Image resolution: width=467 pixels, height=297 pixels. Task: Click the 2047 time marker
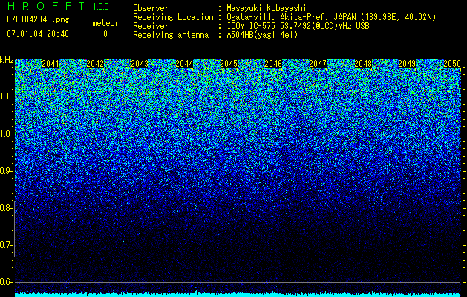coord(318,64)
